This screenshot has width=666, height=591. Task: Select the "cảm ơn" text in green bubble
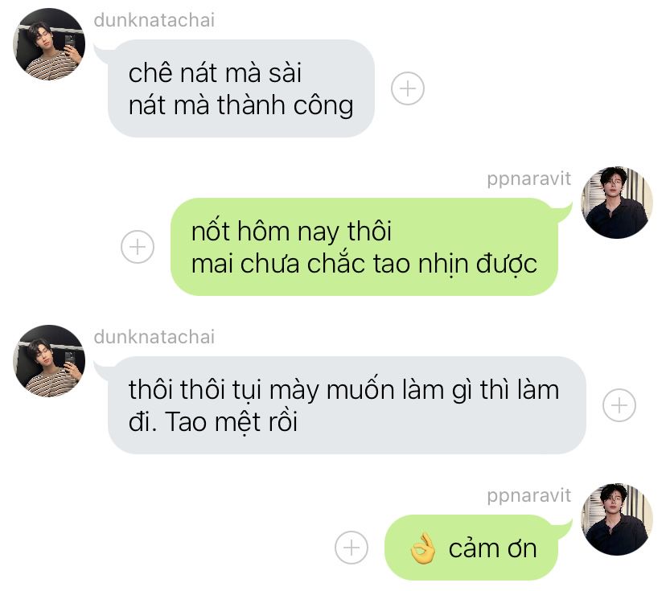click(x=493, y=548)
